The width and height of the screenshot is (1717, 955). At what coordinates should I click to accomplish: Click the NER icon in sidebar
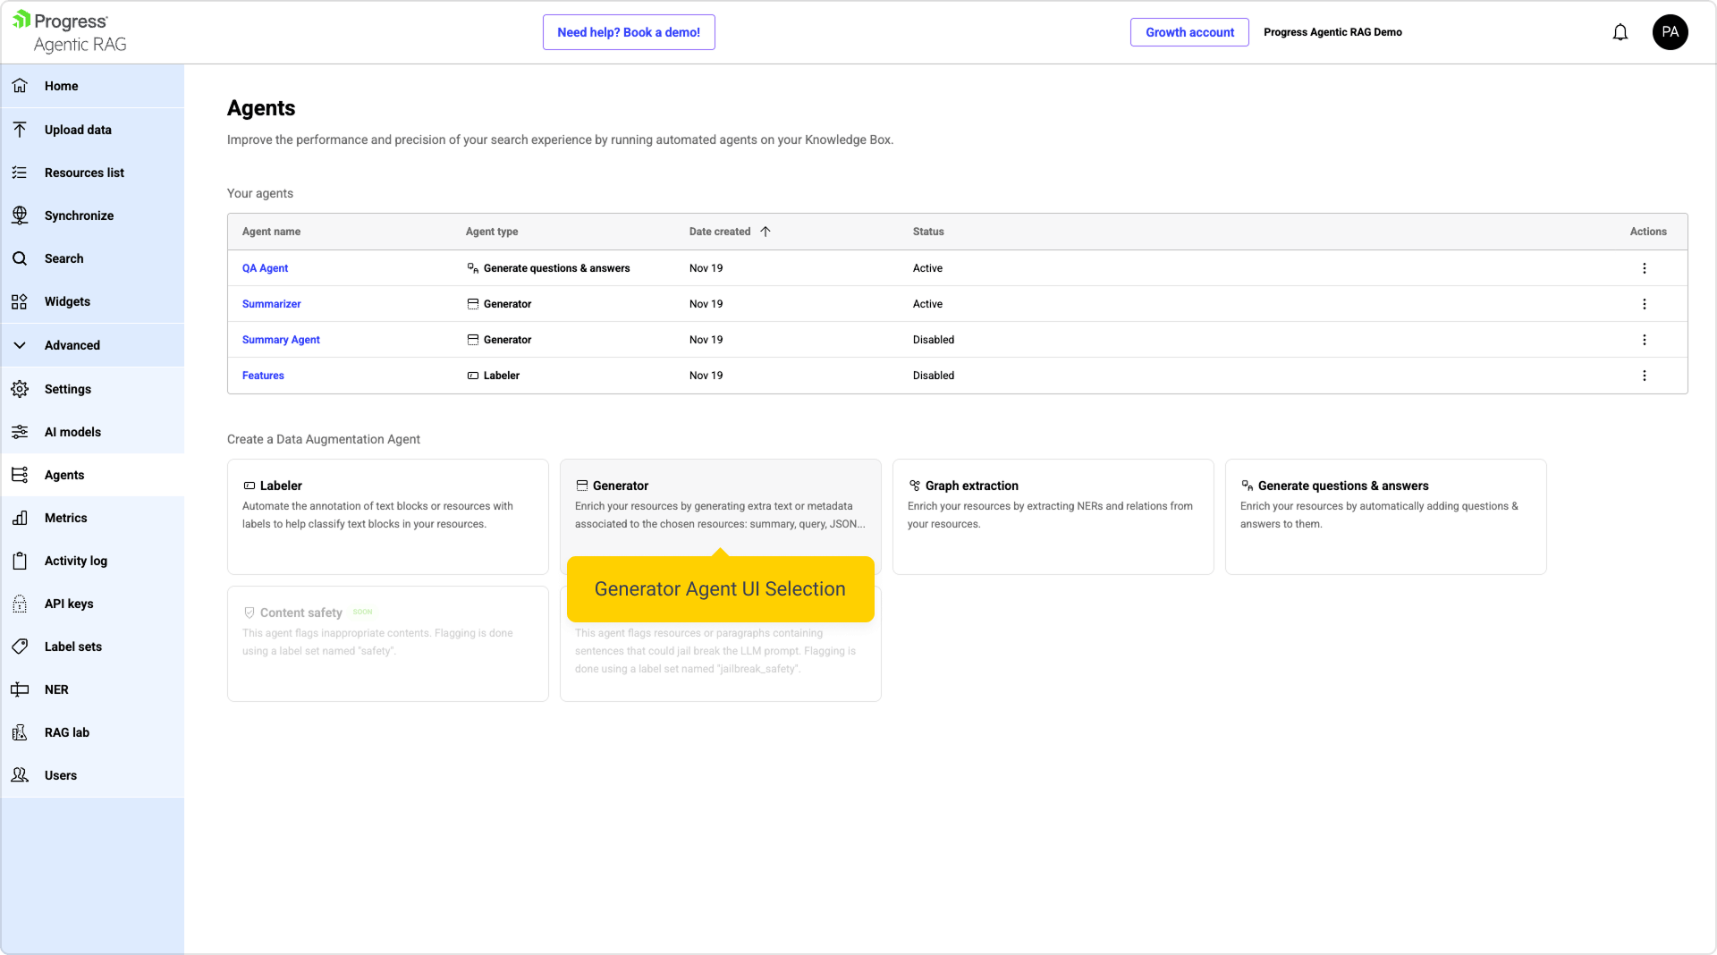pyautogui.click(x=20, y=689)
